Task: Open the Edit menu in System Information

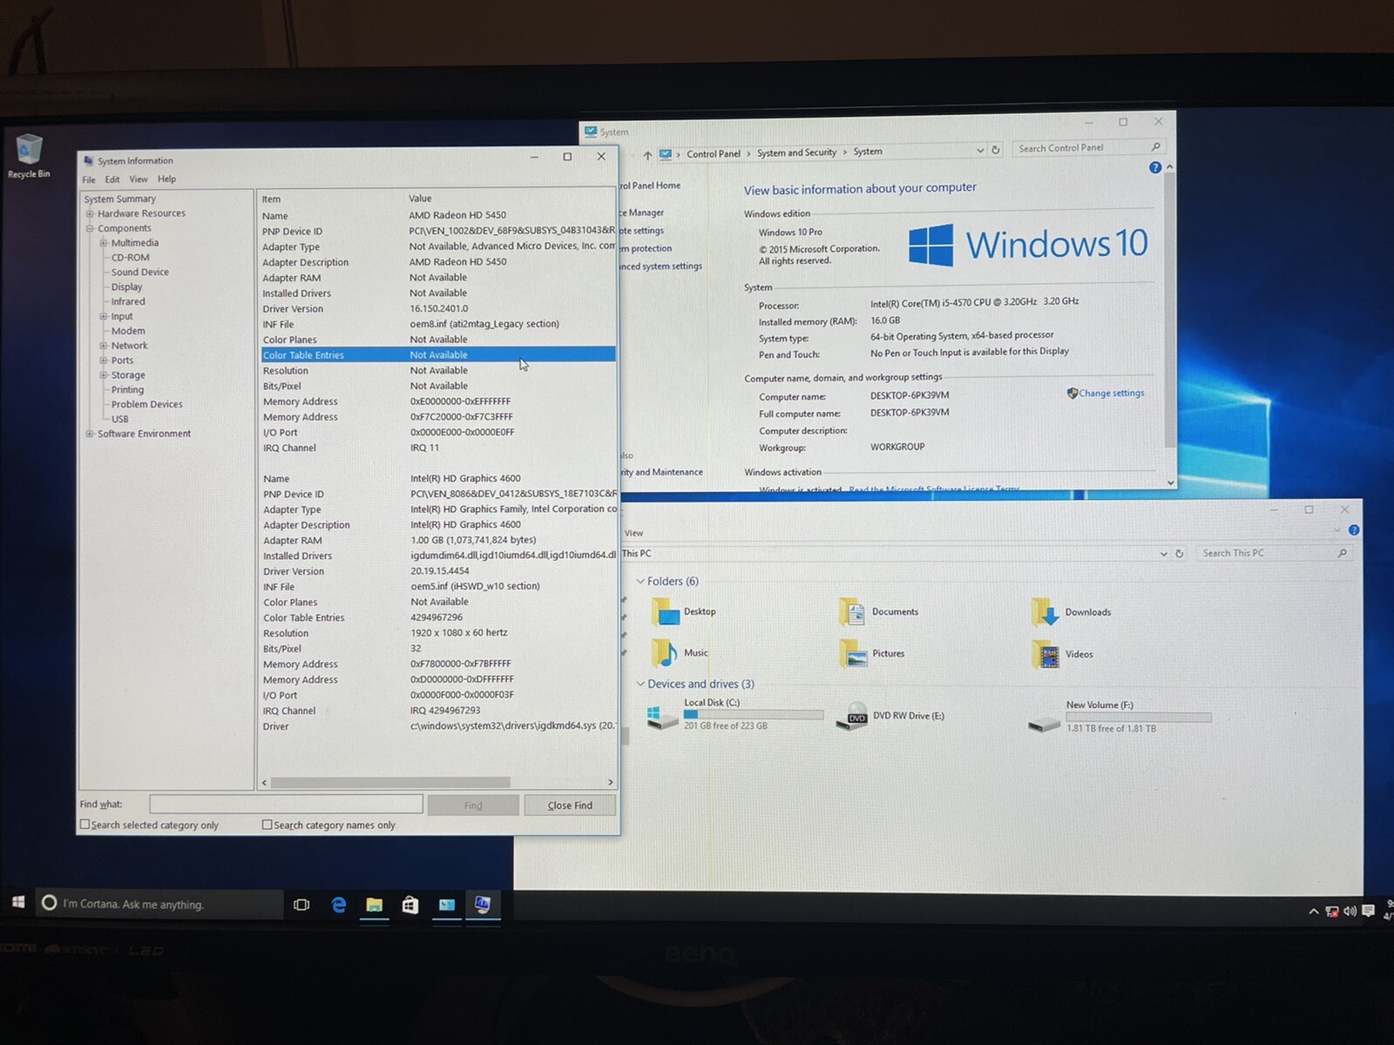Action: point(112,179)
